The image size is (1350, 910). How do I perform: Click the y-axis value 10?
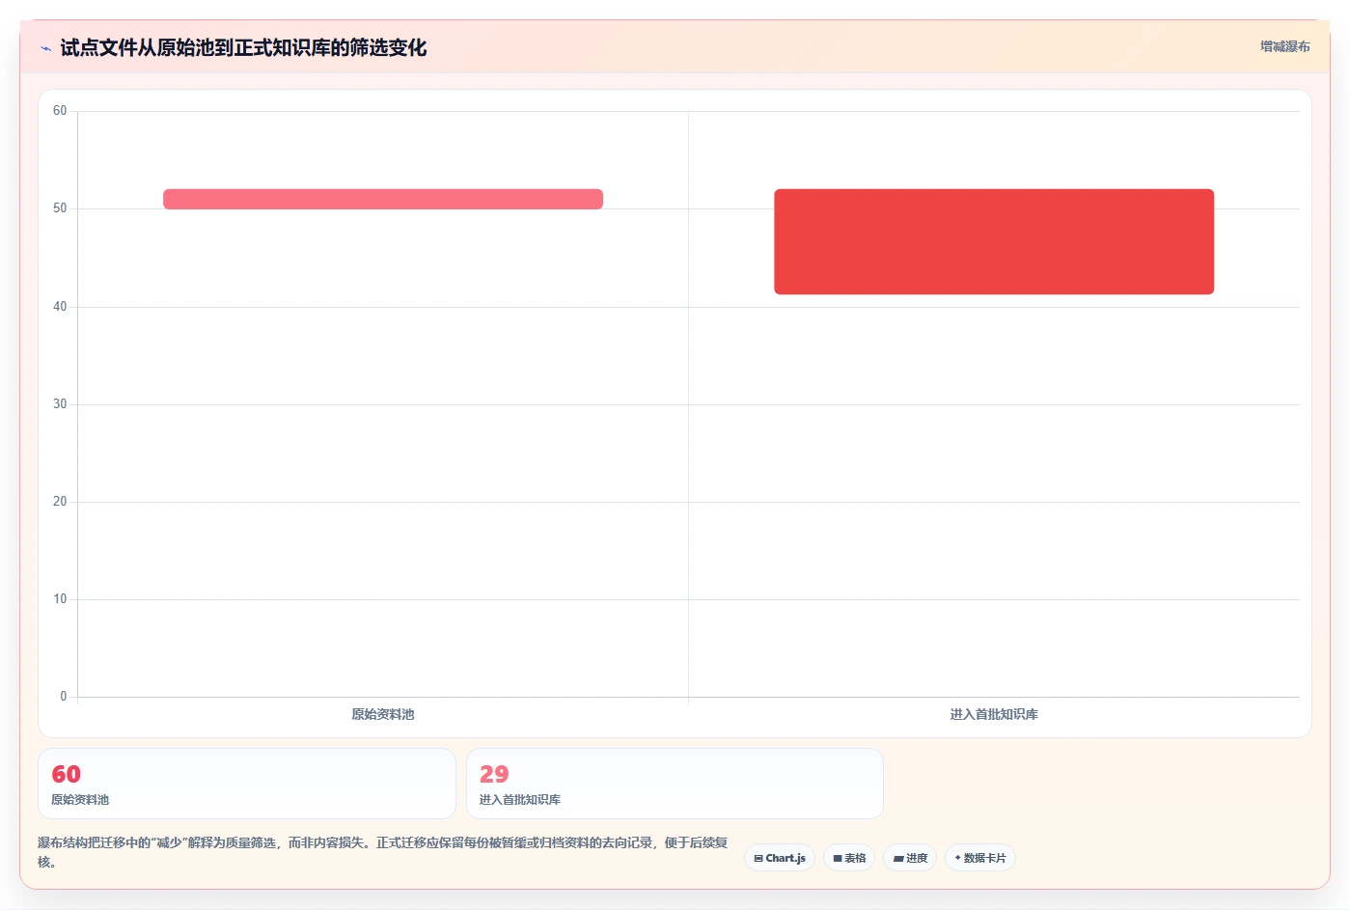coord(60,599)
